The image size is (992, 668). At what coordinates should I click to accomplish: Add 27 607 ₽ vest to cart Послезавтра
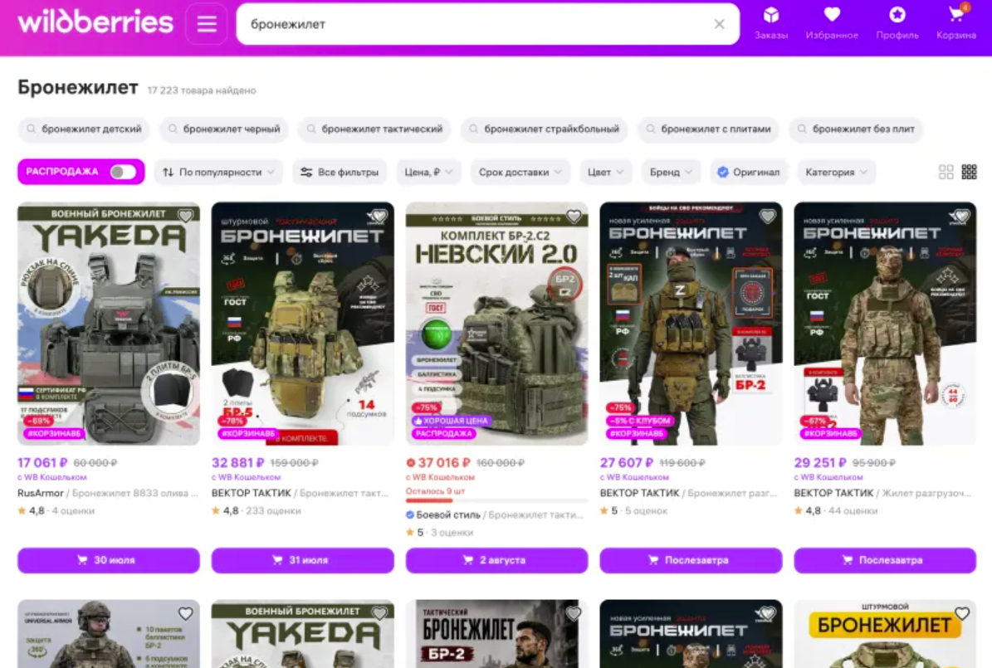tap(691, 560)
